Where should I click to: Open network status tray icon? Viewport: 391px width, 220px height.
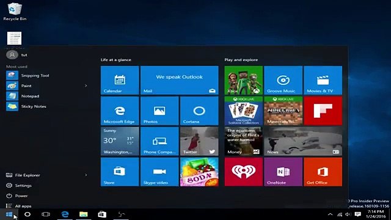(340, 215)
